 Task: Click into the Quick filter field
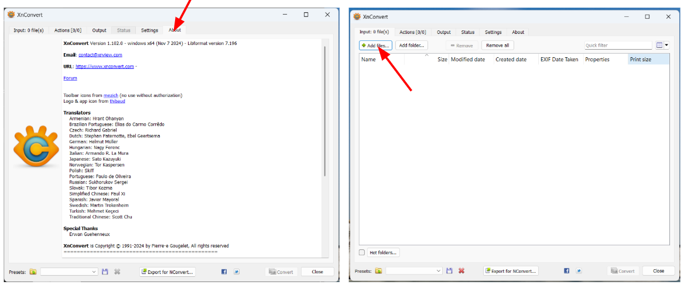[618, 45]
